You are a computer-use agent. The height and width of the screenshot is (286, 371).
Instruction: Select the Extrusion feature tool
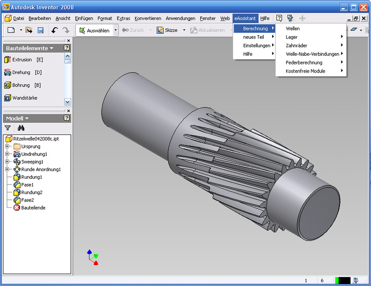click(21, 60)
